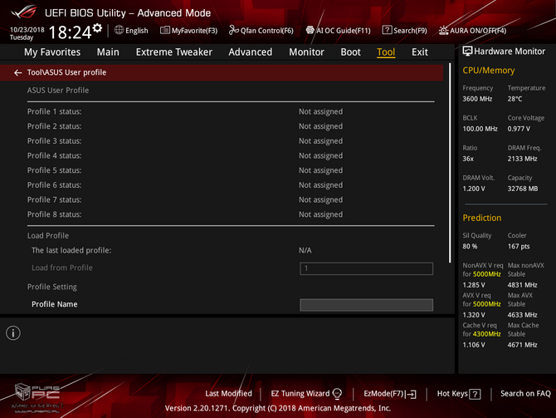Open the My Favorites tab
The image size is (556, 418).
(52, 52)
